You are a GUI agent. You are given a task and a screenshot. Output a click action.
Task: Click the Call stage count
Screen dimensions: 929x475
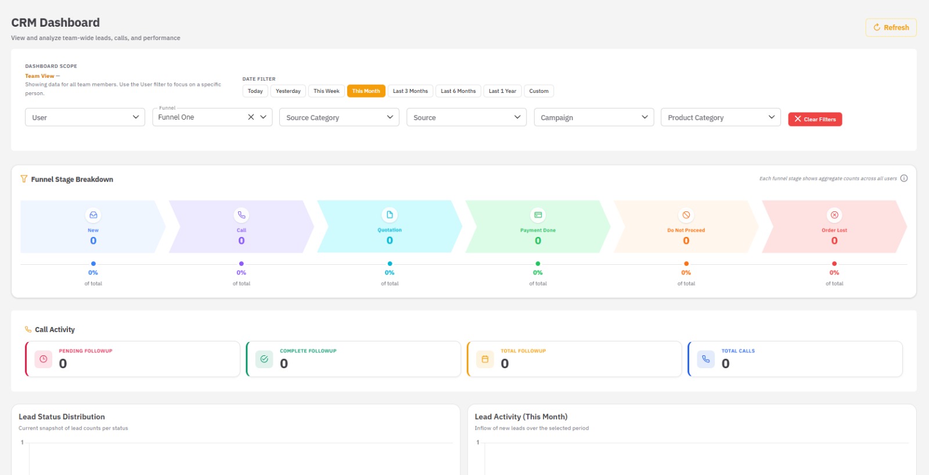coord(242,240)
